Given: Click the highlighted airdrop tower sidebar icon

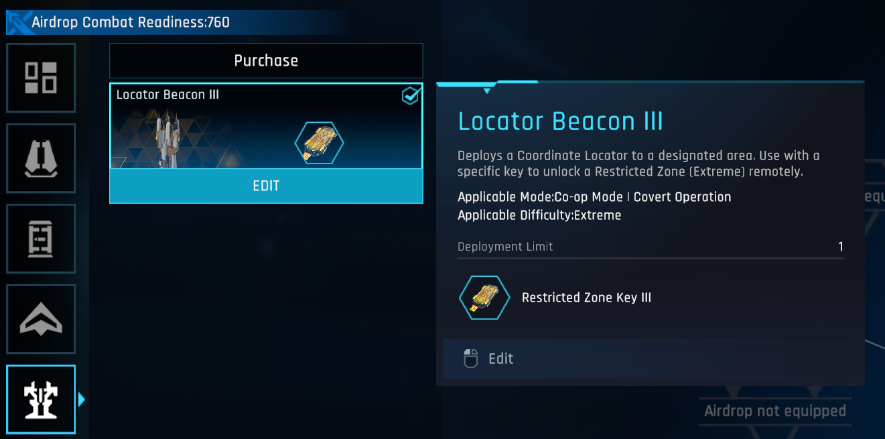Looking at the screenshot, I should [x=41, y=399].
